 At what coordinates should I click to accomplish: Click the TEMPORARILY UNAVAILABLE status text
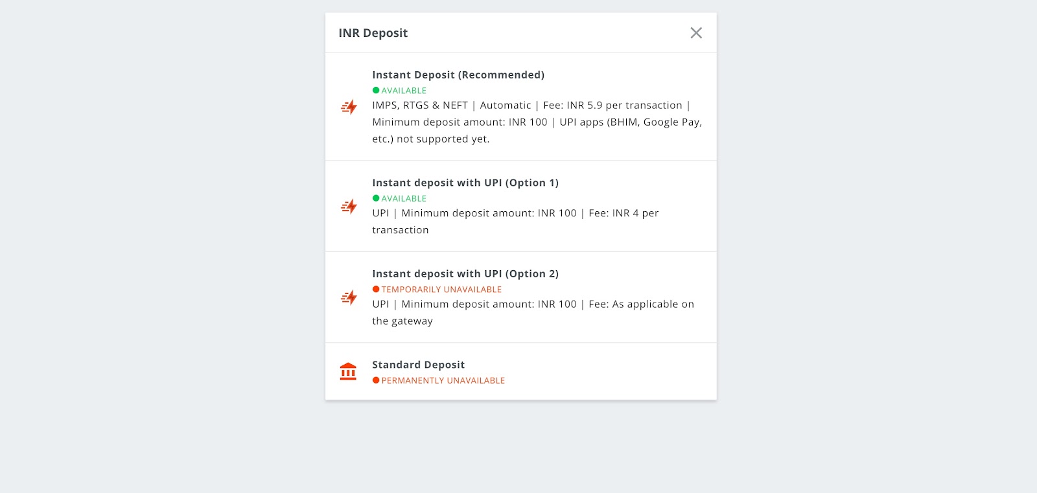441,289
